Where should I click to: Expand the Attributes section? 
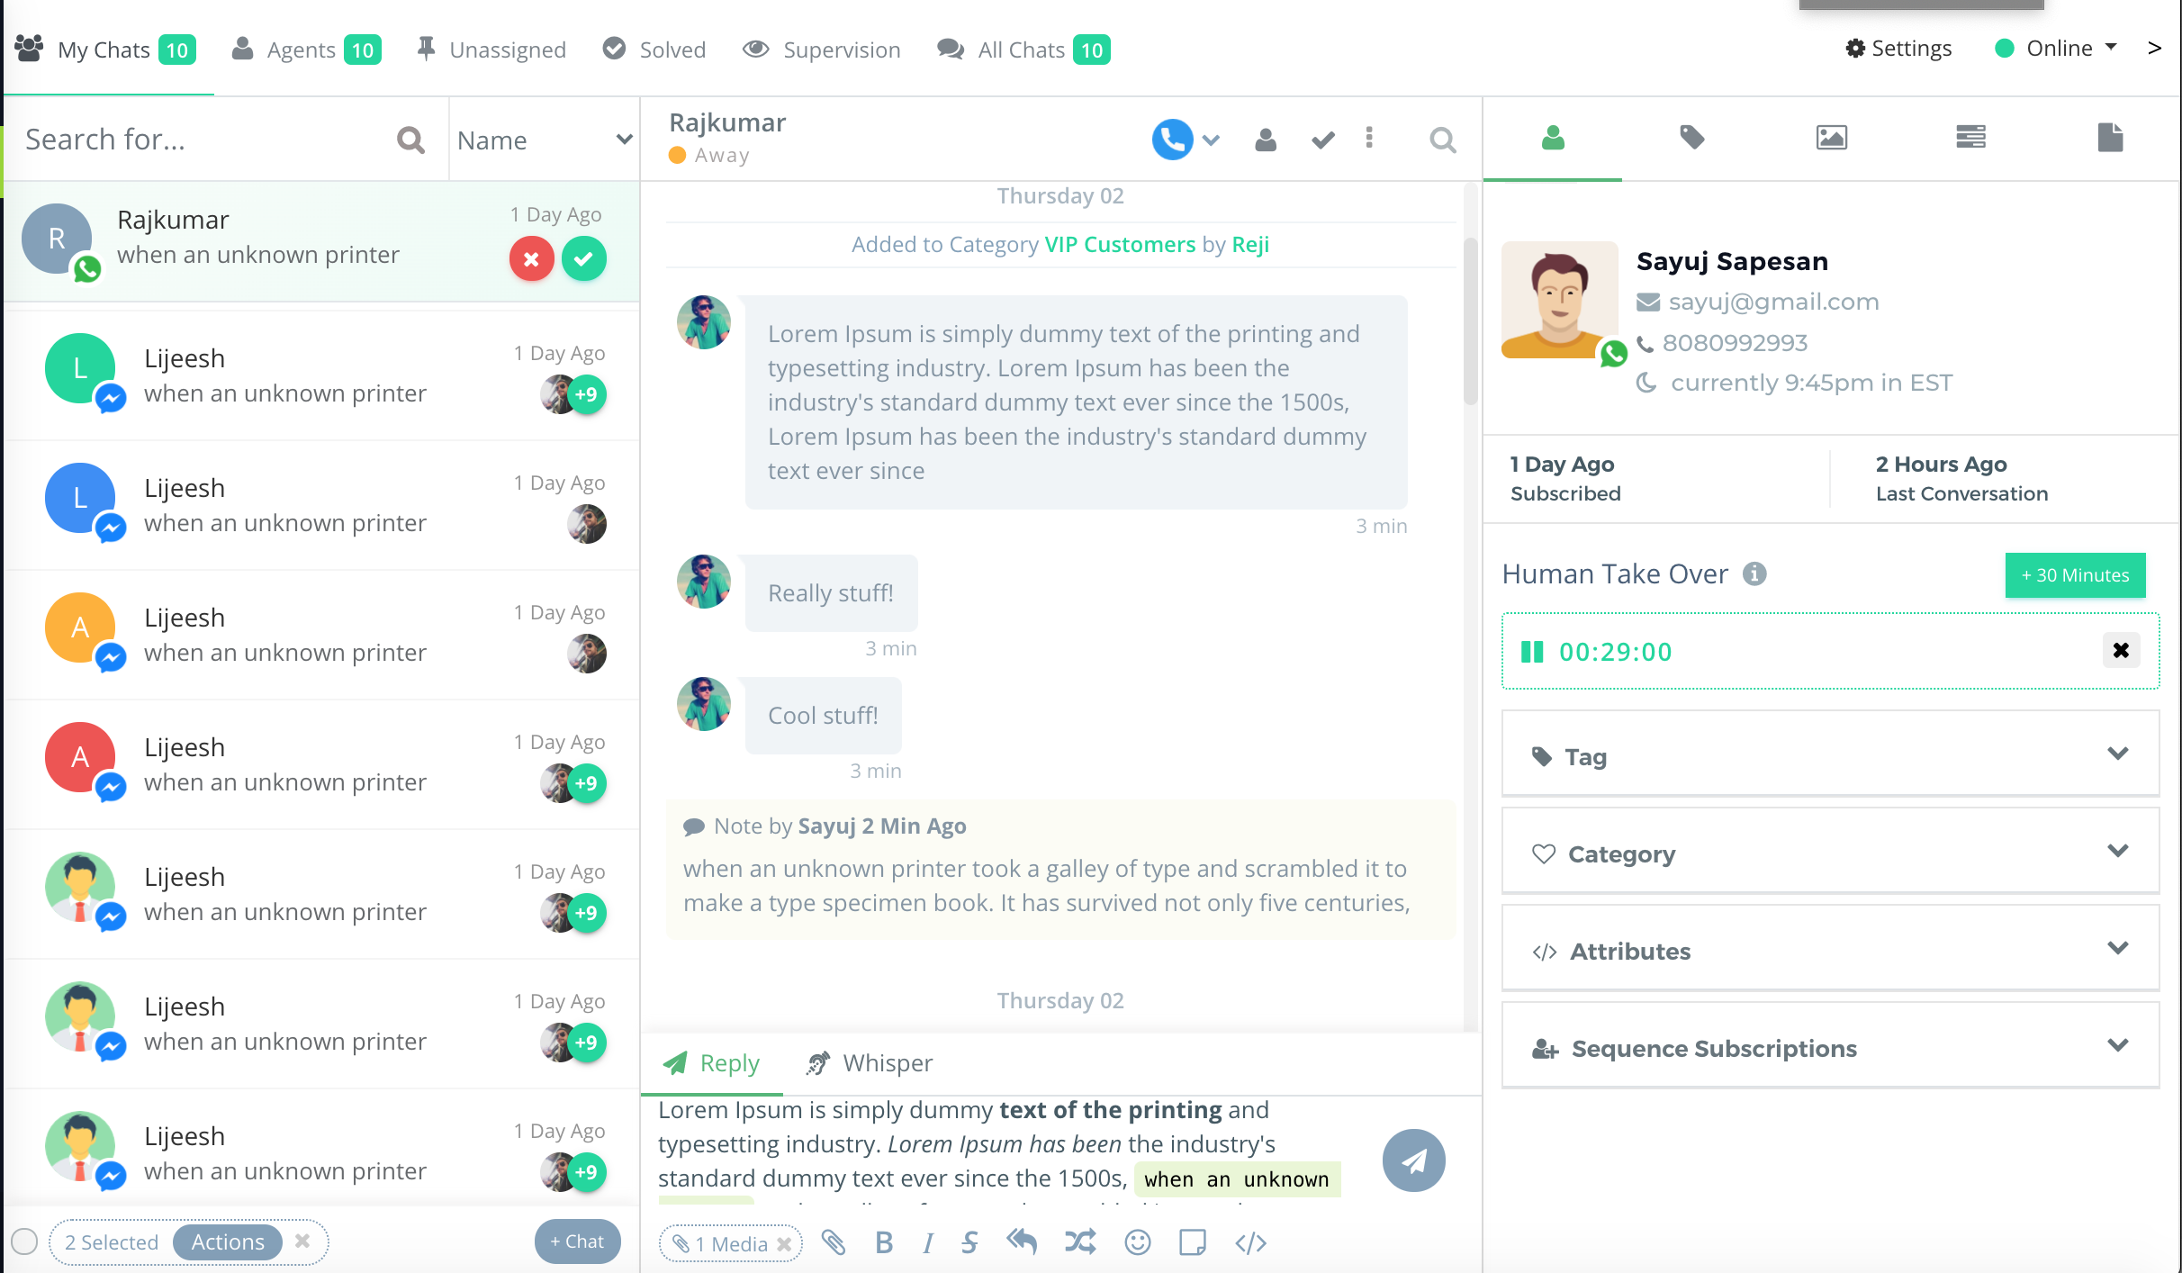point(1830,950)
